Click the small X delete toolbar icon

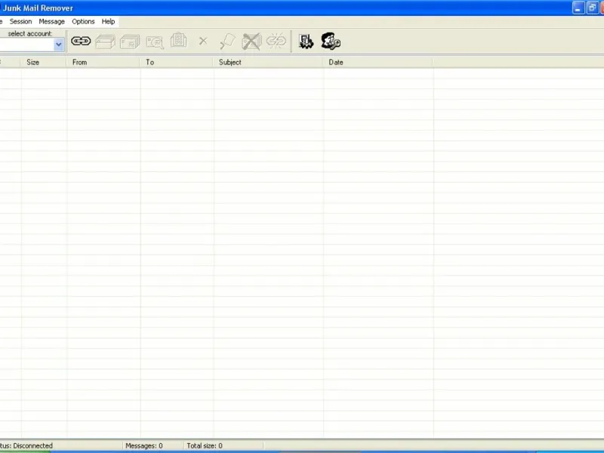[203, 41]
